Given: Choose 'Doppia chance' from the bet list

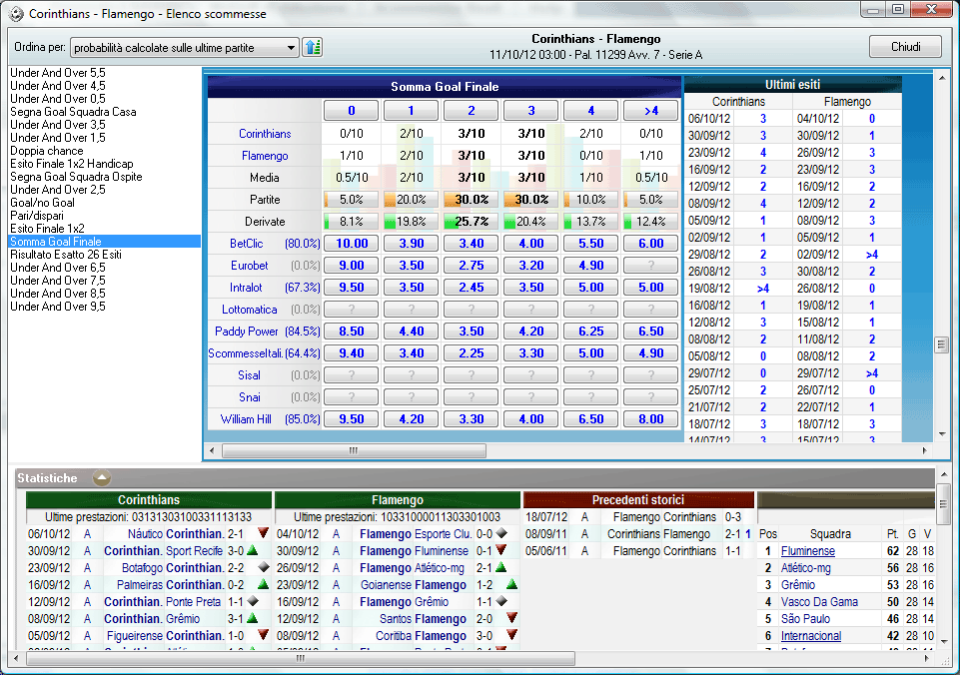Looking at the screenshot, I should point(46,151).
